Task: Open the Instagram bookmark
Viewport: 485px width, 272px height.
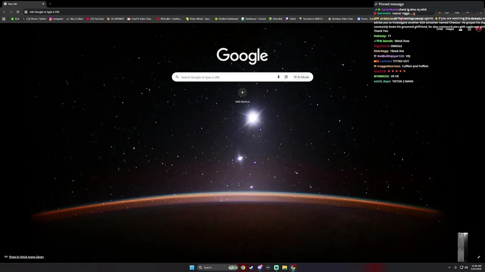Action: pyautogui.click(x=56, y=19)
